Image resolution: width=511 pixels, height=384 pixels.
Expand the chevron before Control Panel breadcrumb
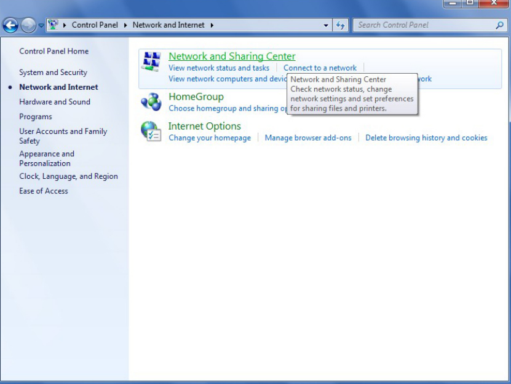pyautogui.click(x=65, y=25)
